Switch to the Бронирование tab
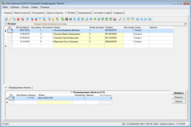This screenshot has height=127, width=191. tap(85, 13)
